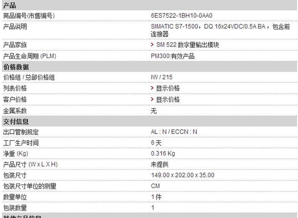This screenshot has height=218, width=298.
Task: Select the article number 6ES7522-1BH10-0AA0
Action: (x=181, y=16)
